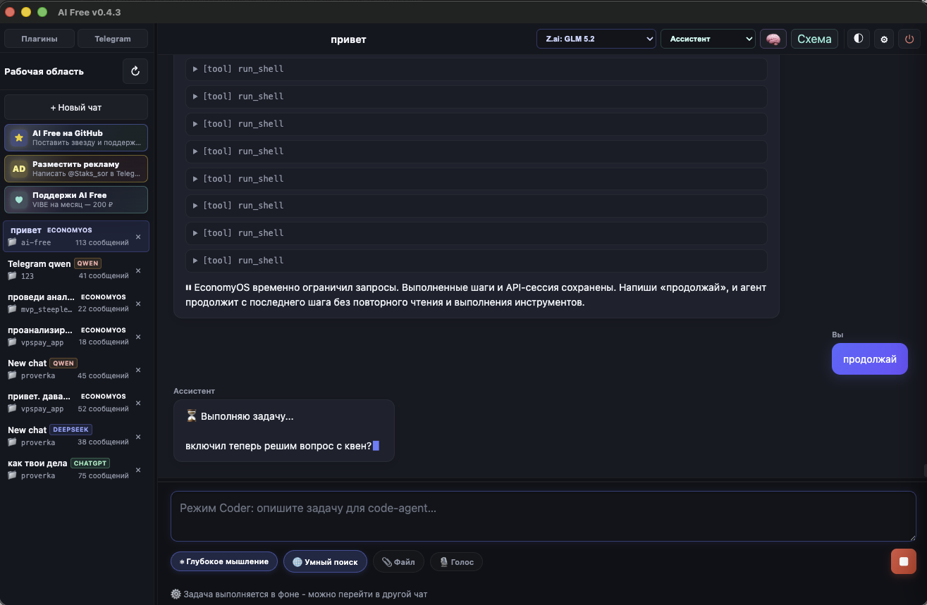The width and height of the screenshot is (927, 605).
Task: Open the Telegram tab
Action: tap(113, 39)
